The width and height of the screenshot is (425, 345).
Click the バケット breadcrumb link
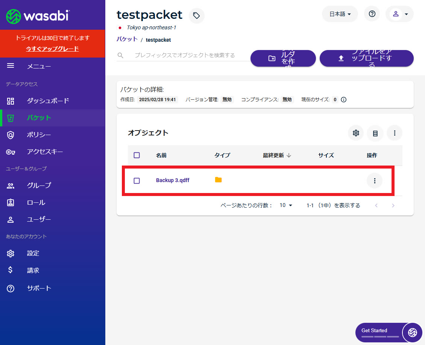click(127, 40)
